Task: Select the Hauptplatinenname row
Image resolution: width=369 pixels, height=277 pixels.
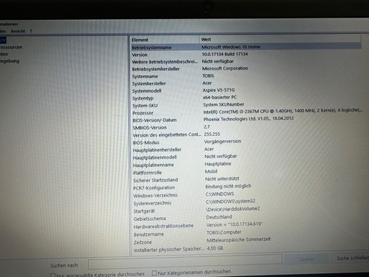Action: [246, 165]
